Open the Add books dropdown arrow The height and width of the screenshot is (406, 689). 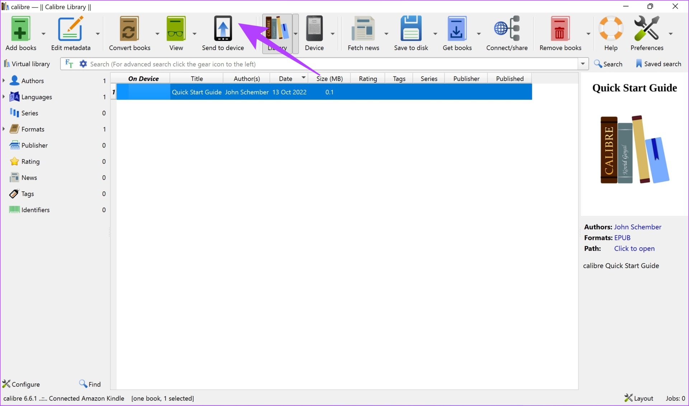pos(43,34)
